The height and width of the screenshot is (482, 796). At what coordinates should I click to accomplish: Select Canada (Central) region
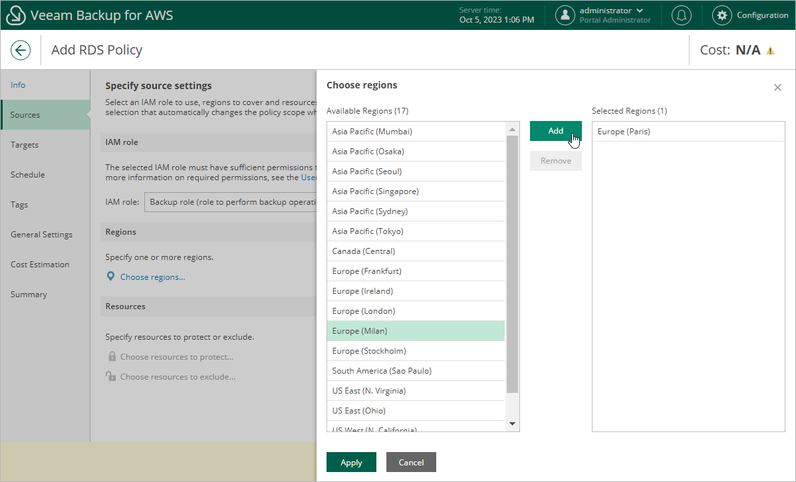tap(416, 251)
